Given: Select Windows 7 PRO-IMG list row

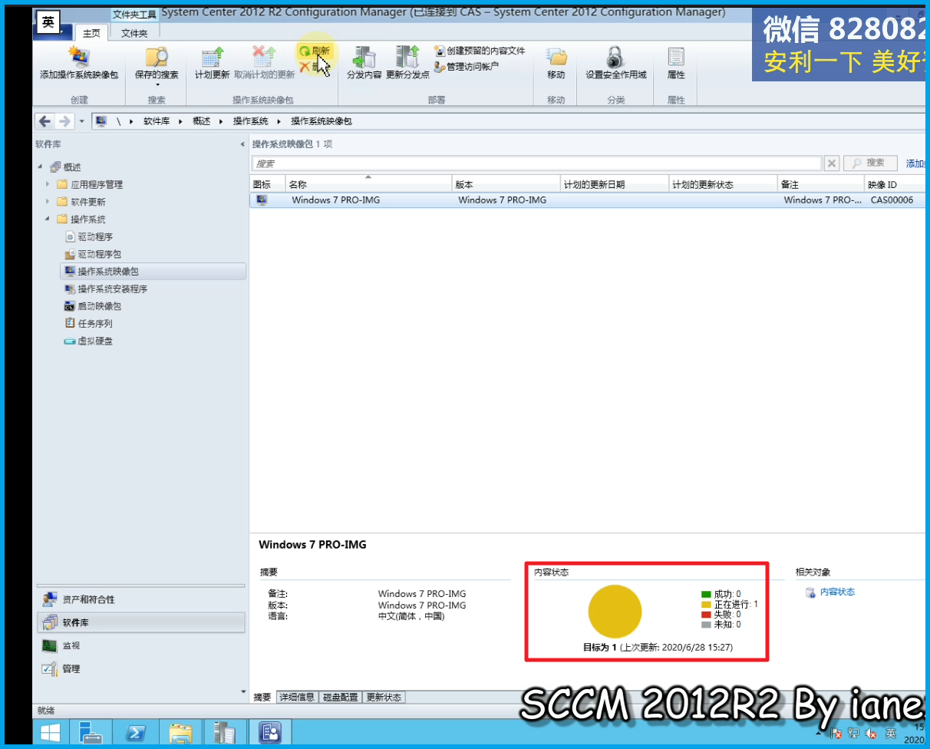Looking at the screenshot, I should click(x=587, y=200).
